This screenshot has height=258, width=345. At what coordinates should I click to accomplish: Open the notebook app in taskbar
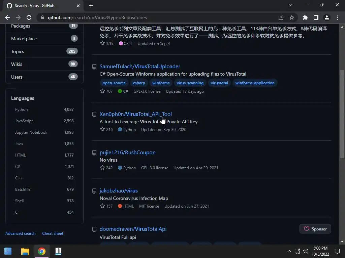point(58,251)
